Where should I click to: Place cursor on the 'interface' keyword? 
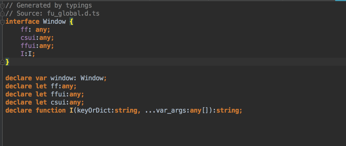(x=22, y=22)
